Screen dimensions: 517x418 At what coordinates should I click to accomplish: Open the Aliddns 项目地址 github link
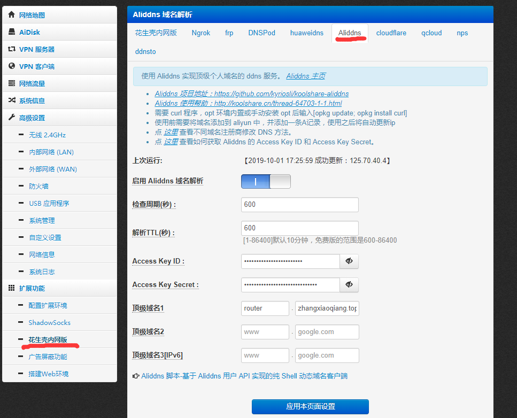pos(252,94)
